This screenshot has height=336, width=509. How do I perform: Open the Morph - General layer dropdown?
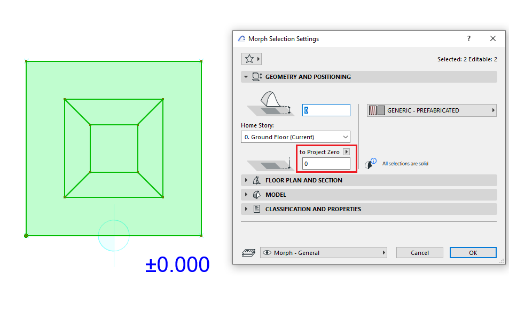pyautogui.click(x=324, y=253)
